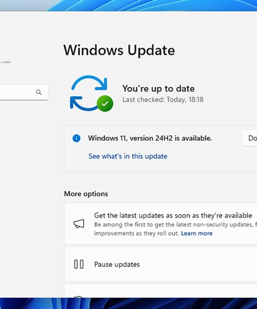Image resolution: width=257 pixels, height=309 pixels.
Task: Click the blue info icon beside 24H2 notice
Action: [x=77, y=138]
